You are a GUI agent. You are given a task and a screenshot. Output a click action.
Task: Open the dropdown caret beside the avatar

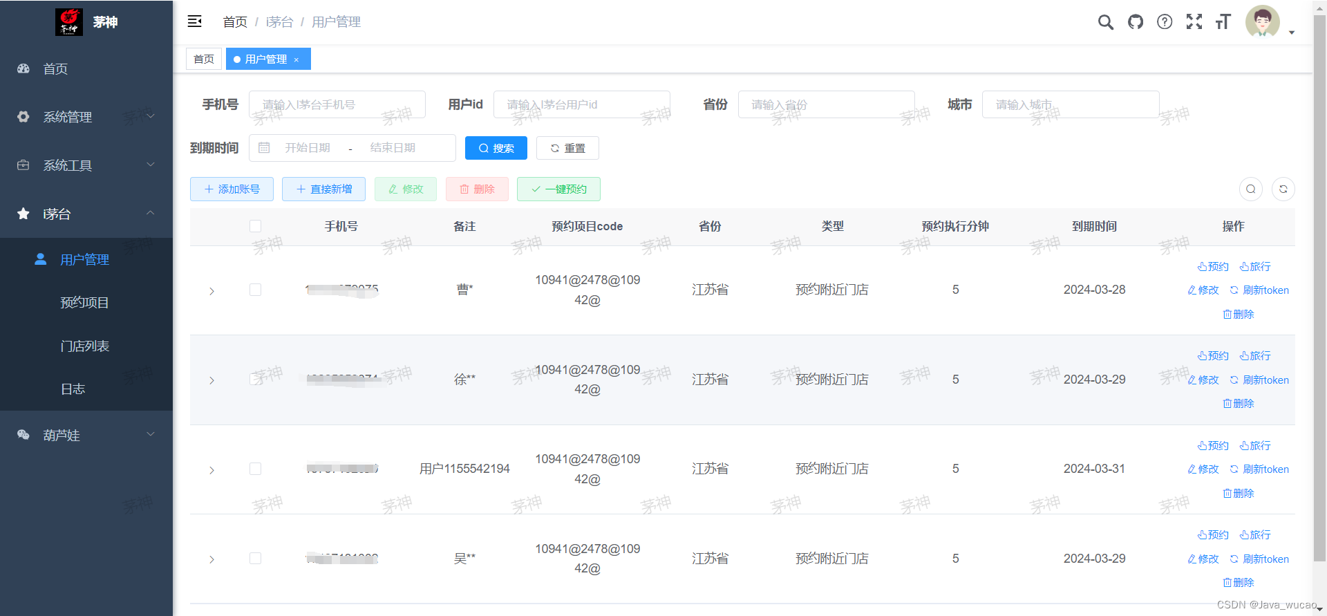(x=1291, y=32)
